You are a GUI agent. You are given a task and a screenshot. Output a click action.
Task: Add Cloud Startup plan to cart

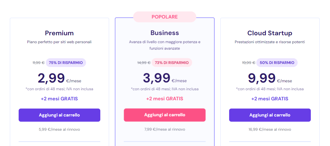click(270, 115)
